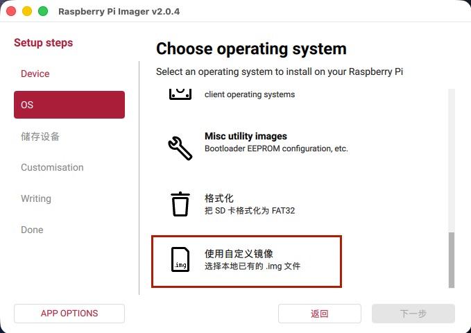The image size is (471, 333).
Task: Open the 储存设备 step in sidebar
Action: tap(40, 136)
